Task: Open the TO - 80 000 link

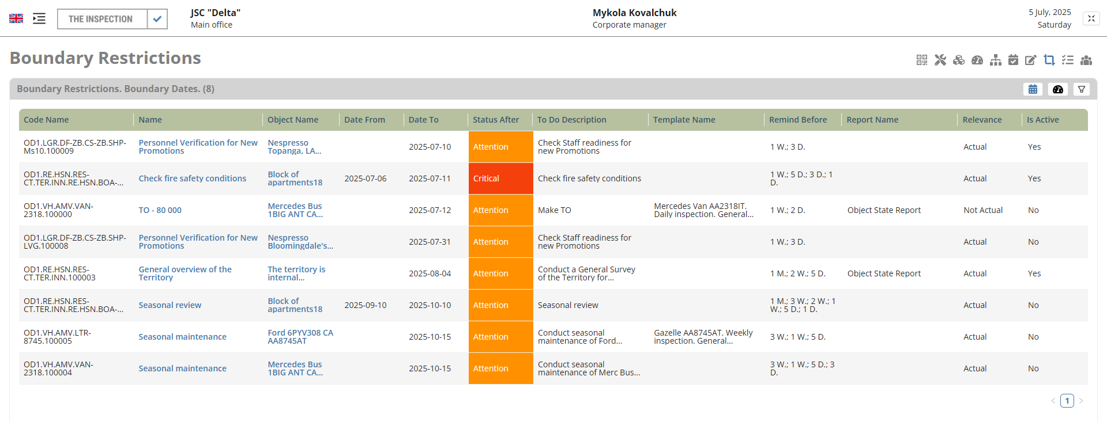Action: pos(160,210)
